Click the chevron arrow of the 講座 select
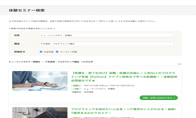196x118 pixels. coord(174,44)
